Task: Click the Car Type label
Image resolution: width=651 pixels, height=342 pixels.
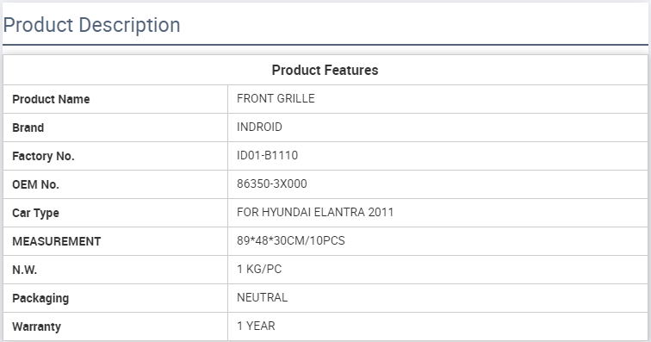Action: 35,213
